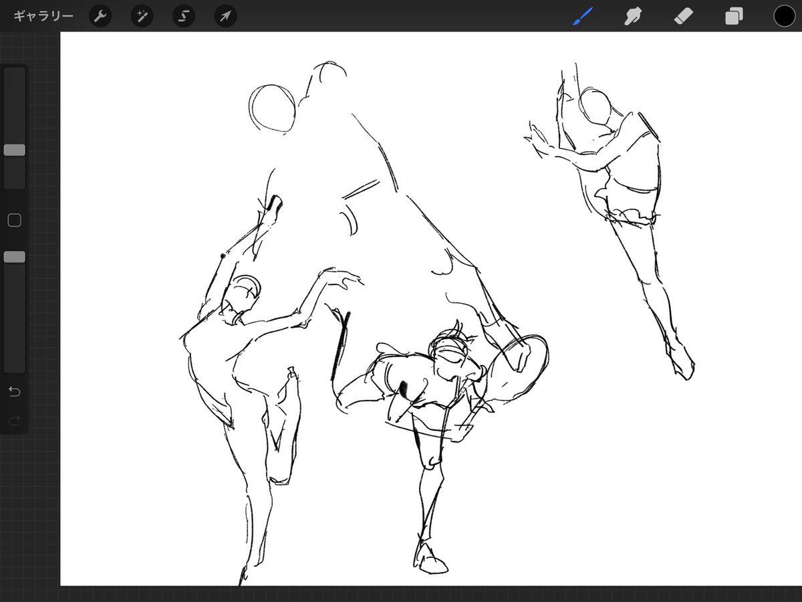The height and width of the screenshot is (602, 802).
Task: Switch to the Smudge tool
Action: click(632, 15)
